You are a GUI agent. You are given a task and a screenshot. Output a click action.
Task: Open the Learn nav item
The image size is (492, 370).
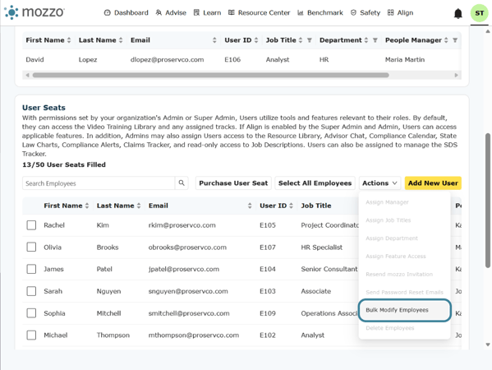pyautogui.click(x=207, y=13)
